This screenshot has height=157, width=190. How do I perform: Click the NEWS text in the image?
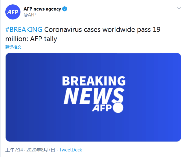coord(94,96)
